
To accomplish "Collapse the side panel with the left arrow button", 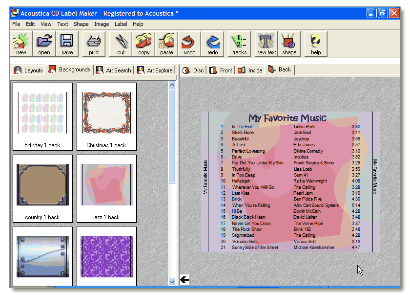I will (185, 280).
